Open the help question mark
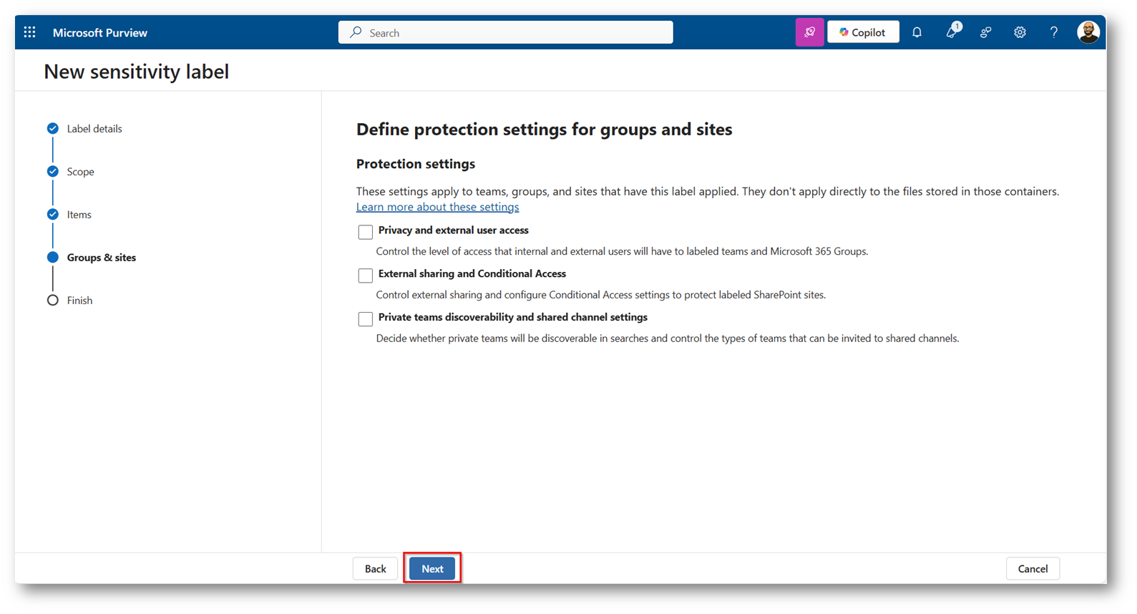This screenshot has width=1137, height=614. [1053, 32]
